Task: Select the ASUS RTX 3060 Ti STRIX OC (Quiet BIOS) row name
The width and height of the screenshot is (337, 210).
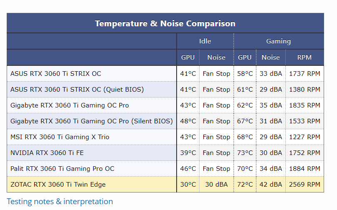Action: 77,90
